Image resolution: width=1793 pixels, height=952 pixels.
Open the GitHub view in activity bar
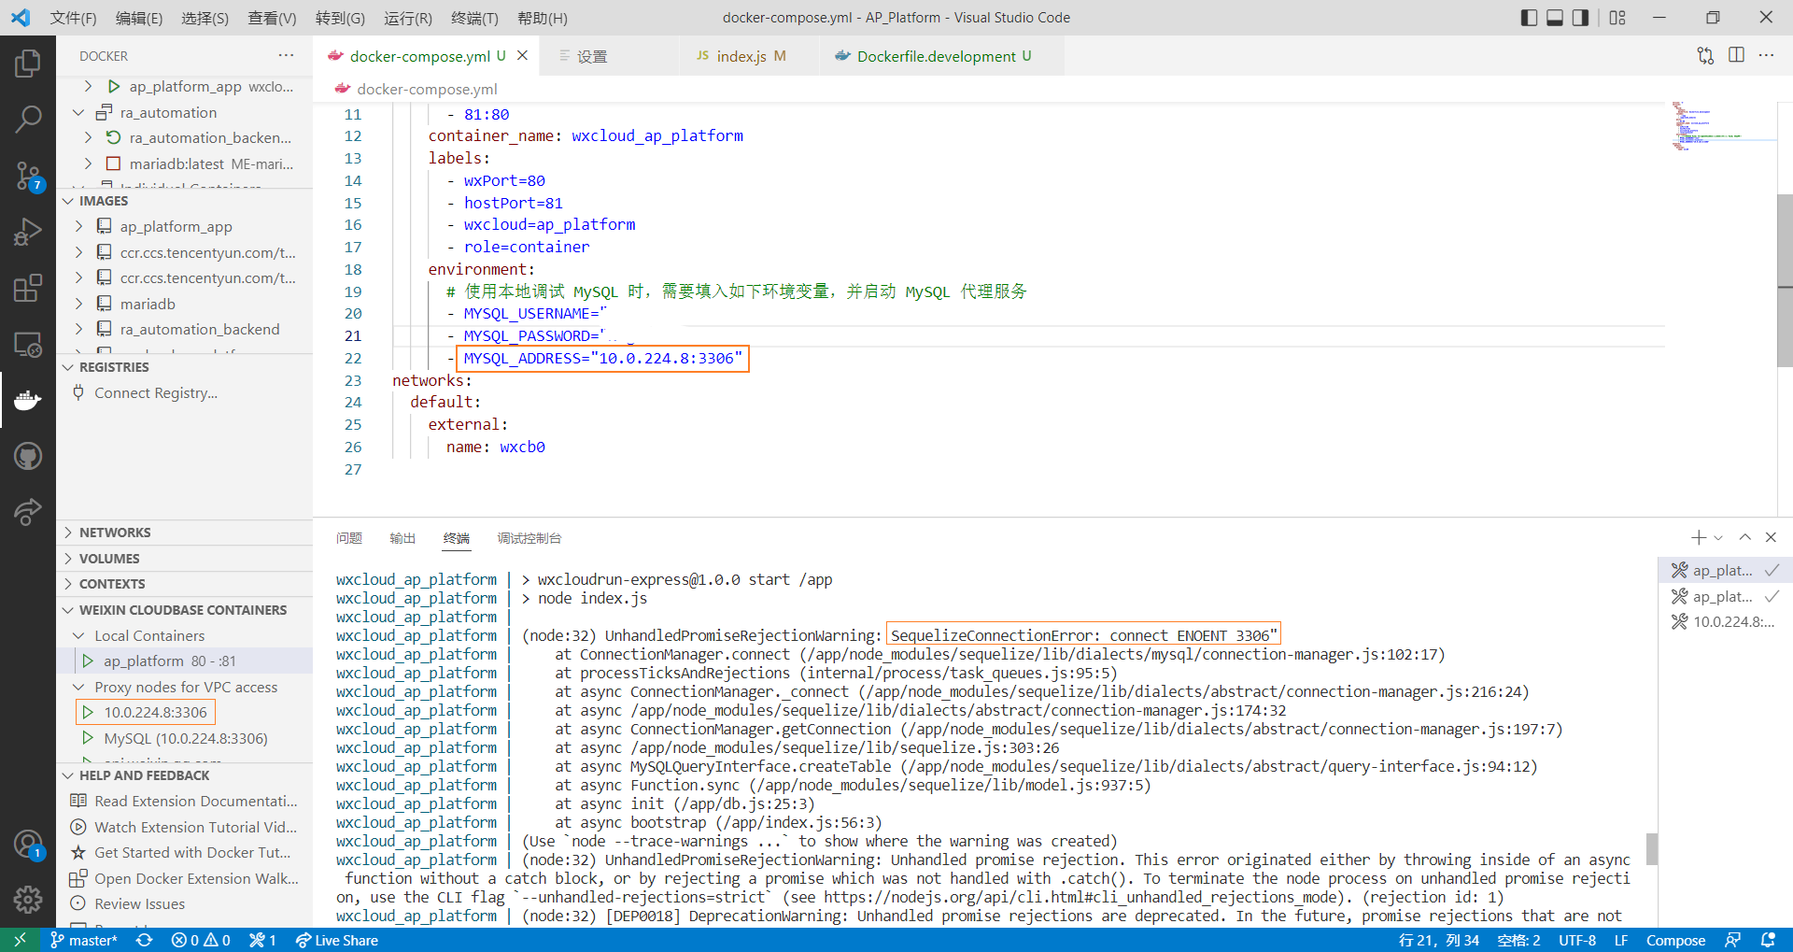[28, 456]
